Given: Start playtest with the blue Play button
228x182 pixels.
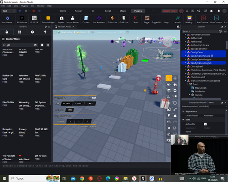Looking at the screenshot, I should click(20, 11).
